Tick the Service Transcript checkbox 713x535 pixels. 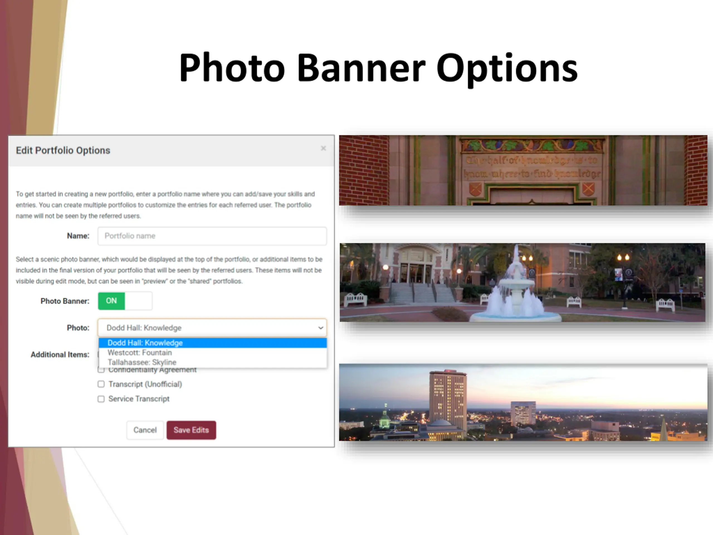pyautogui.click(x=101, y=399)
